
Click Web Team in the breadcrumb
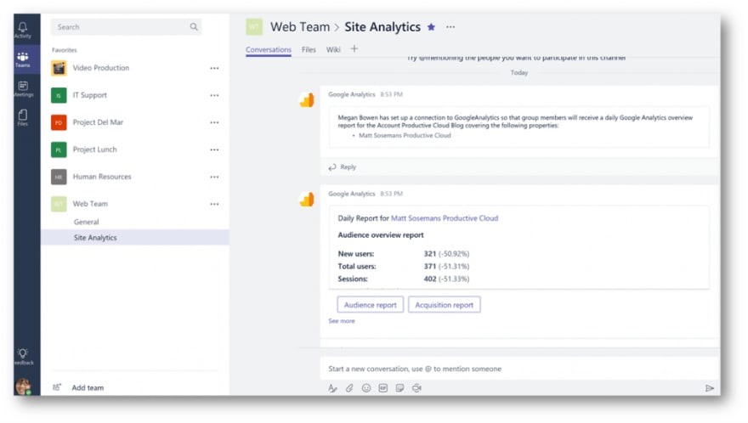pos(299,26)
